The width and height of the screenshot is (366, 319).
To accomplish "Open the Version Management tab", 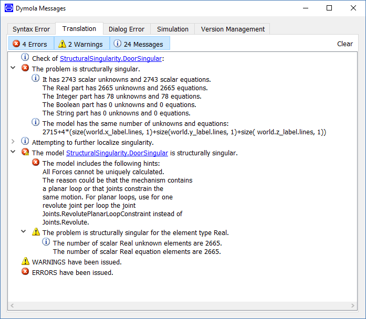I will (233, 29).
